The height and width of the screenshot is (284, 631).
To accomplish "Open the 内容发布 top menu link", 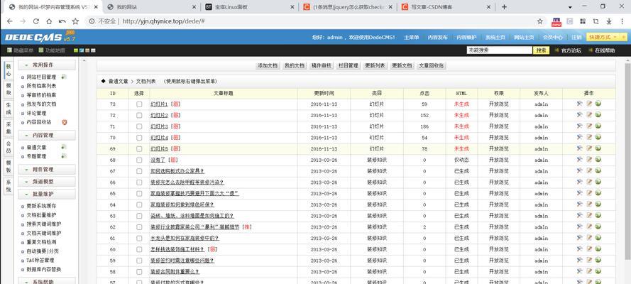I will pos(437,37).
